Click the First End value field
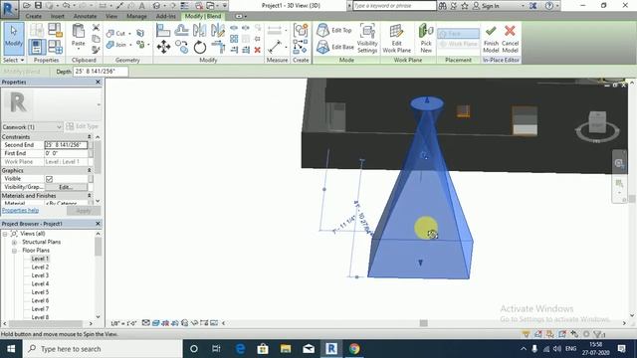 66,153
